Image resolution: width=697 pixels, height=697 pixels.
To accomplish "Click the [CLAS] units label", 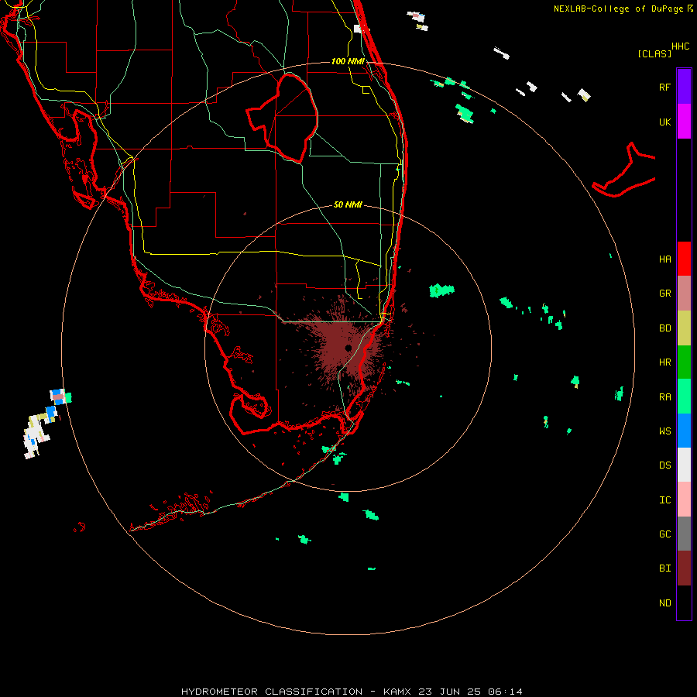I will (654, 53).
